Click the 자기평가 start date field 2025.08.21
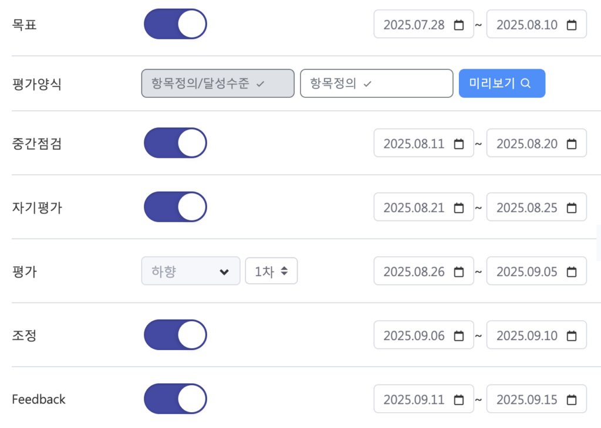This screenshot has height=428, width=601. coord(414,208)
